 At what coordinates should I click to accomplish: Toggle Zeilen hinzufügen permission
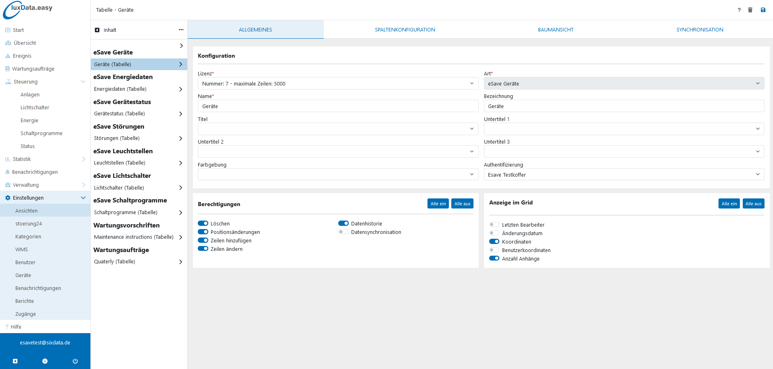point(203,240)
